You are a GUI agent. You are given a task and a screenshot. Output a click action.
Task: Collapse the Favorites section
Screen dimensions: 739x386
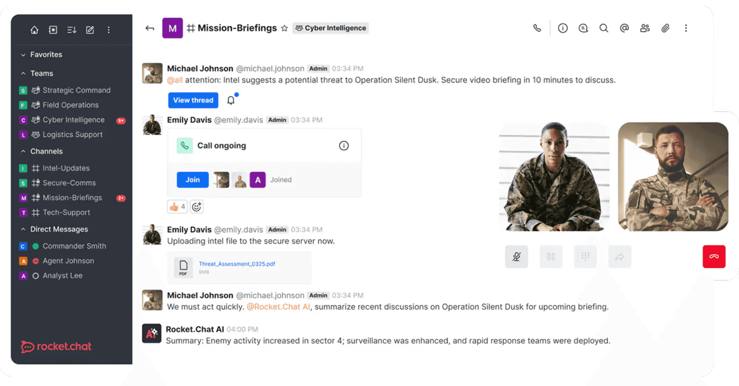[24, 54]
